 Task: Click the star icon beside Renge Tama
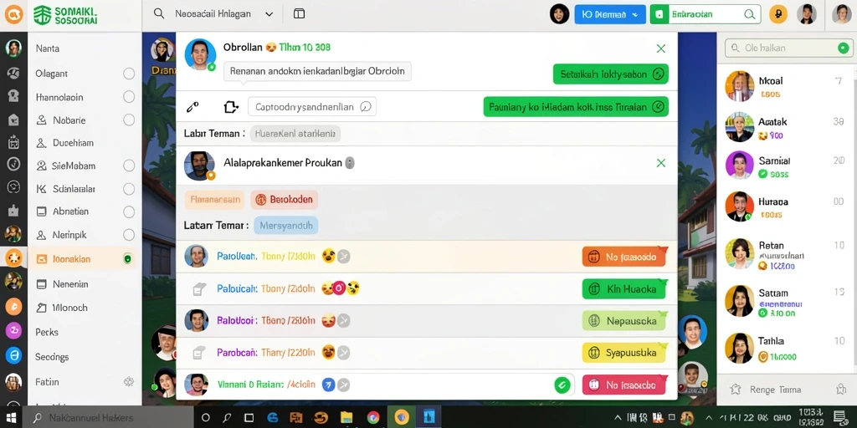(x=736, y=390)
